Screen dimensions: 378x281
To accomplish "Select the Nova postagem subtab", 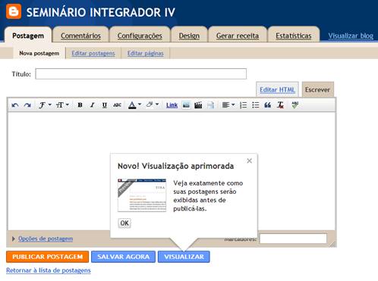I will coord(39,53).
